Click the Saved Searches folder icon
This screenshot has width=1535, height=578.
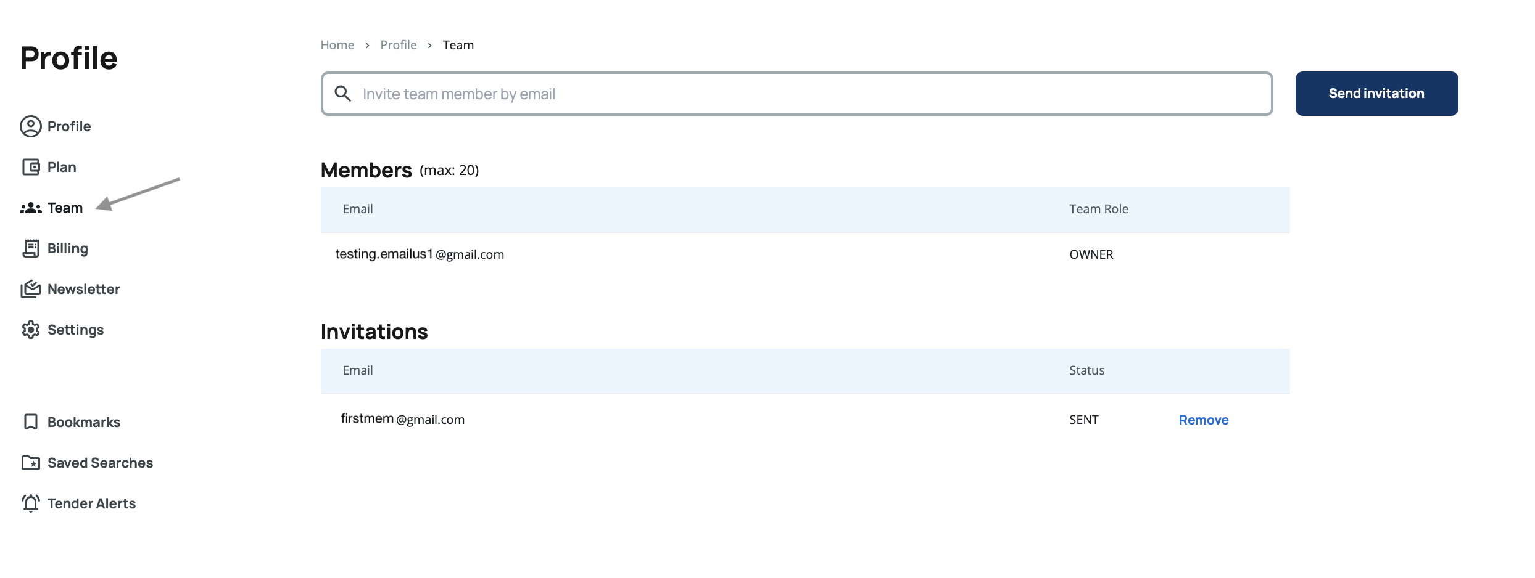click(31, 463)
